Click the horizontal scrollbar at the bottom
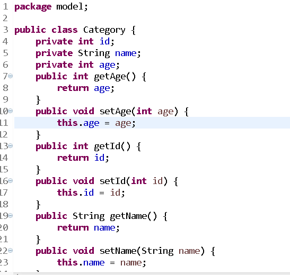Image resolution: width=290 pixels, height=275 pixels. point(152,273)
